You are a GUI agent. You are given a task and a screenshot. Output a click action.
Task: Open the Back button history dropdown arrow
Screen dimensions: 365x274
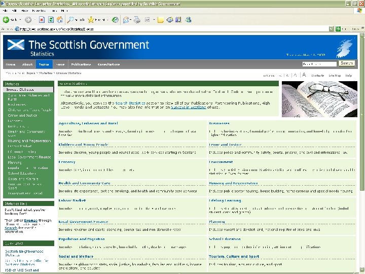pyautogui.click(x=20, y=20)
